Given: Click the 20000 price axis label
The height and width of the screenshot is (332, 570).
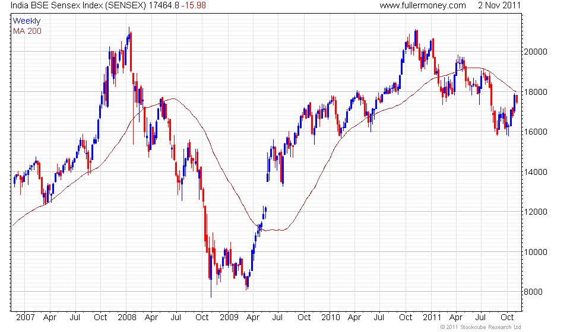Looking at the screenshot, I should (535, 52).
